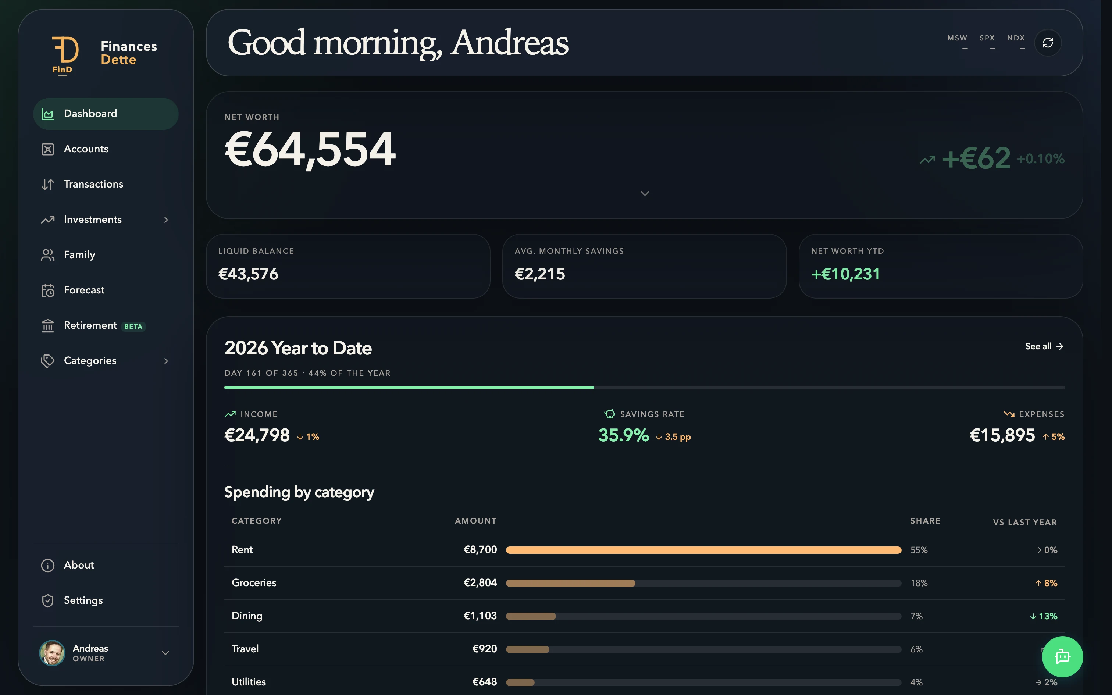The width and height of the screenshot is (1112, 695).
Task: Expand the Net Worth card chevron
Action: coord(645,193)
